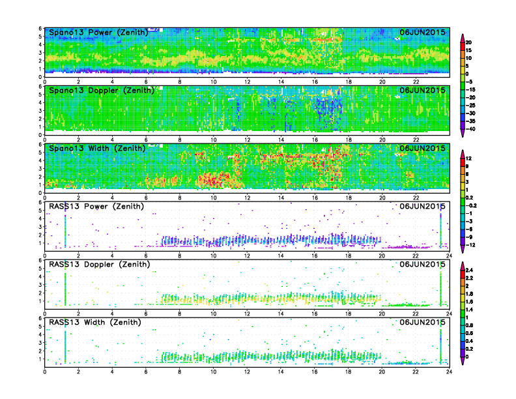Viewport: 516px width, 399px height.
Task: Click height 6 tick on Spano13 Power y-axis
Action: (x=40, y=29)
